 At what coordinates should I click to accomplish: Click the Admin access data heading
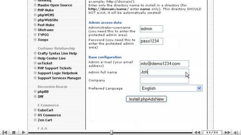(105, 22)
